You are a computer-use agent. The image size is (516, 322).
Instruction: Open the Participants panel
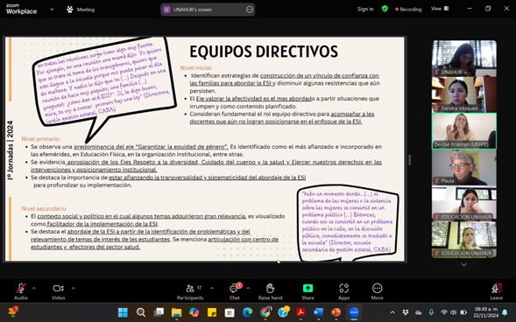point(190,291)
